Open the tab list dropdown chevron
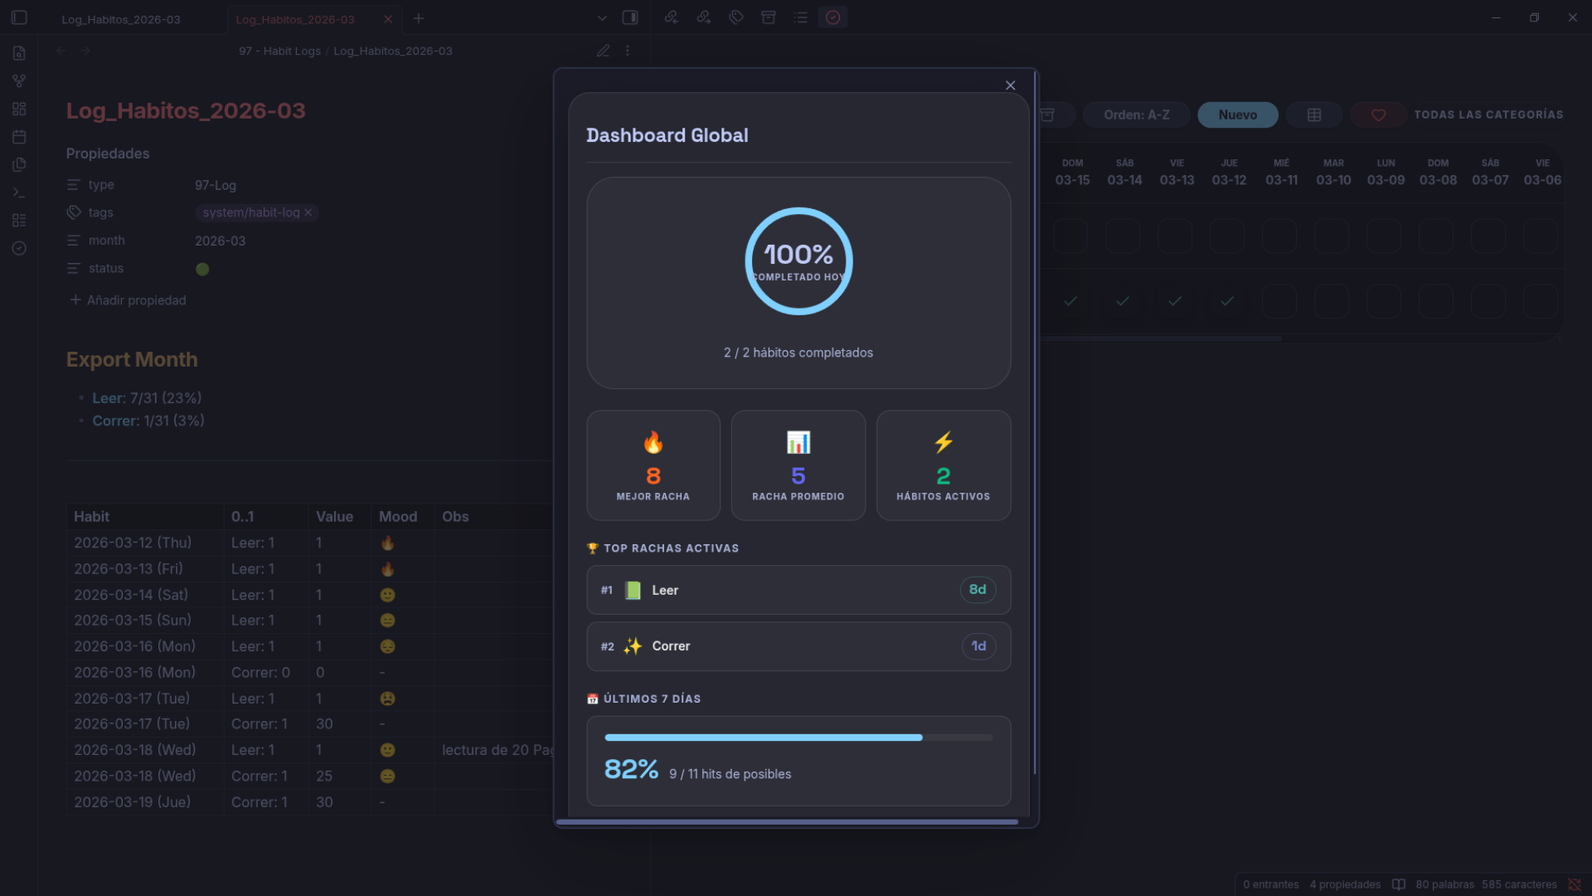This screenshot has height=896, width=1592. click(602, 18)
